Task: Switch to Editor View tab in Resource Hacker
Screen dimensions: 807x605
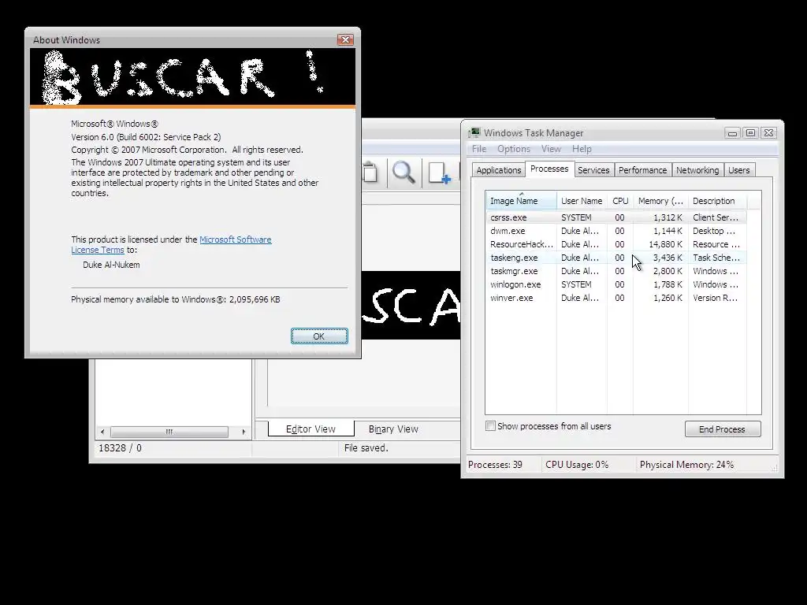Action: (x=311, y=429)
